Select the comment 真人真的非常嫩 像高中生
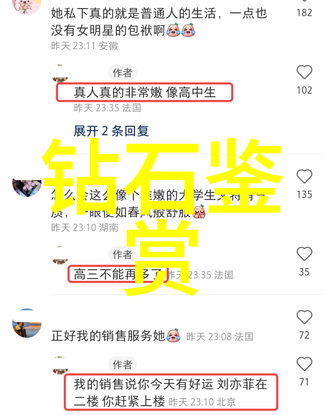The width and height of the screenshot is (324, 415). (x=145, y=93)
